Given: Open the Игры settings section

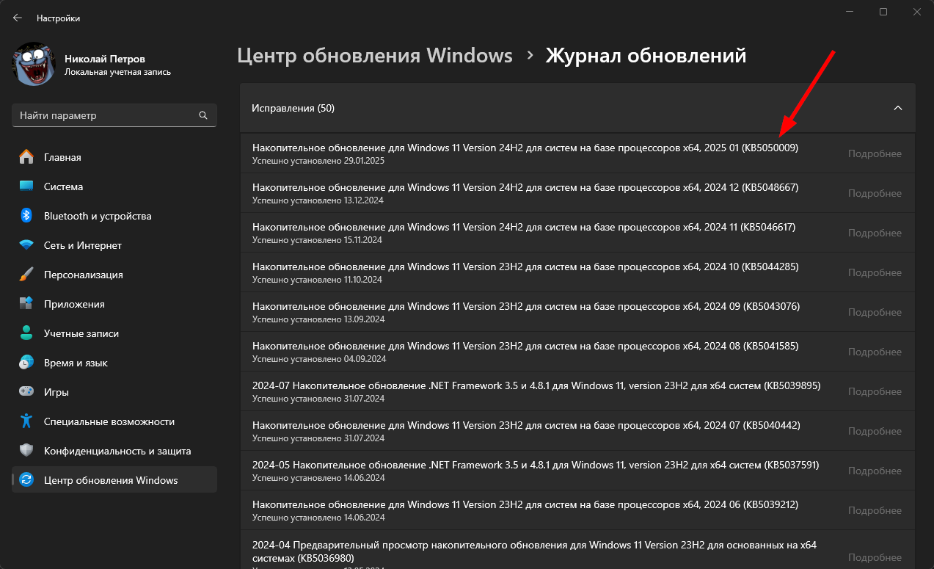Looking at the screenshot, I should (114, 392).
